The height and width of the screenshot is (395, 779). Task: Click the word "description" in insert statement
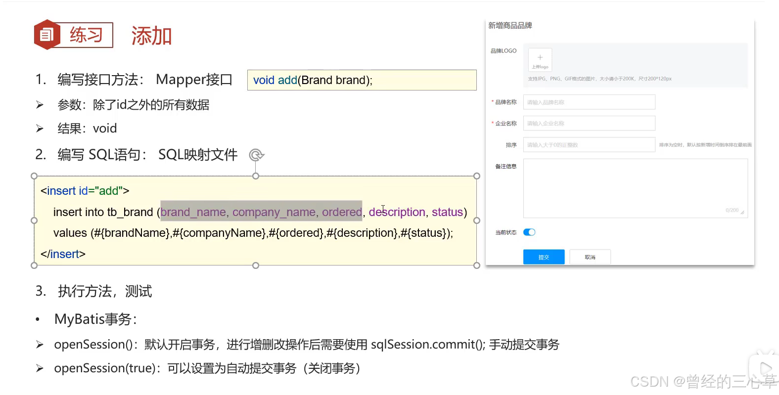click(397, 212)
